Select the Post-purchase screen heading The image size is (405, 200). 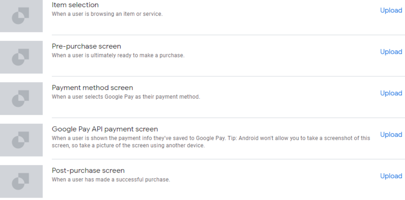(x=88, y=171)
